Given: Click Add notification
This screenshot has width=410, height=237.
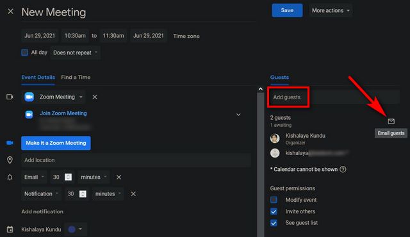Looking at the screenshot, I should point(42,211).
